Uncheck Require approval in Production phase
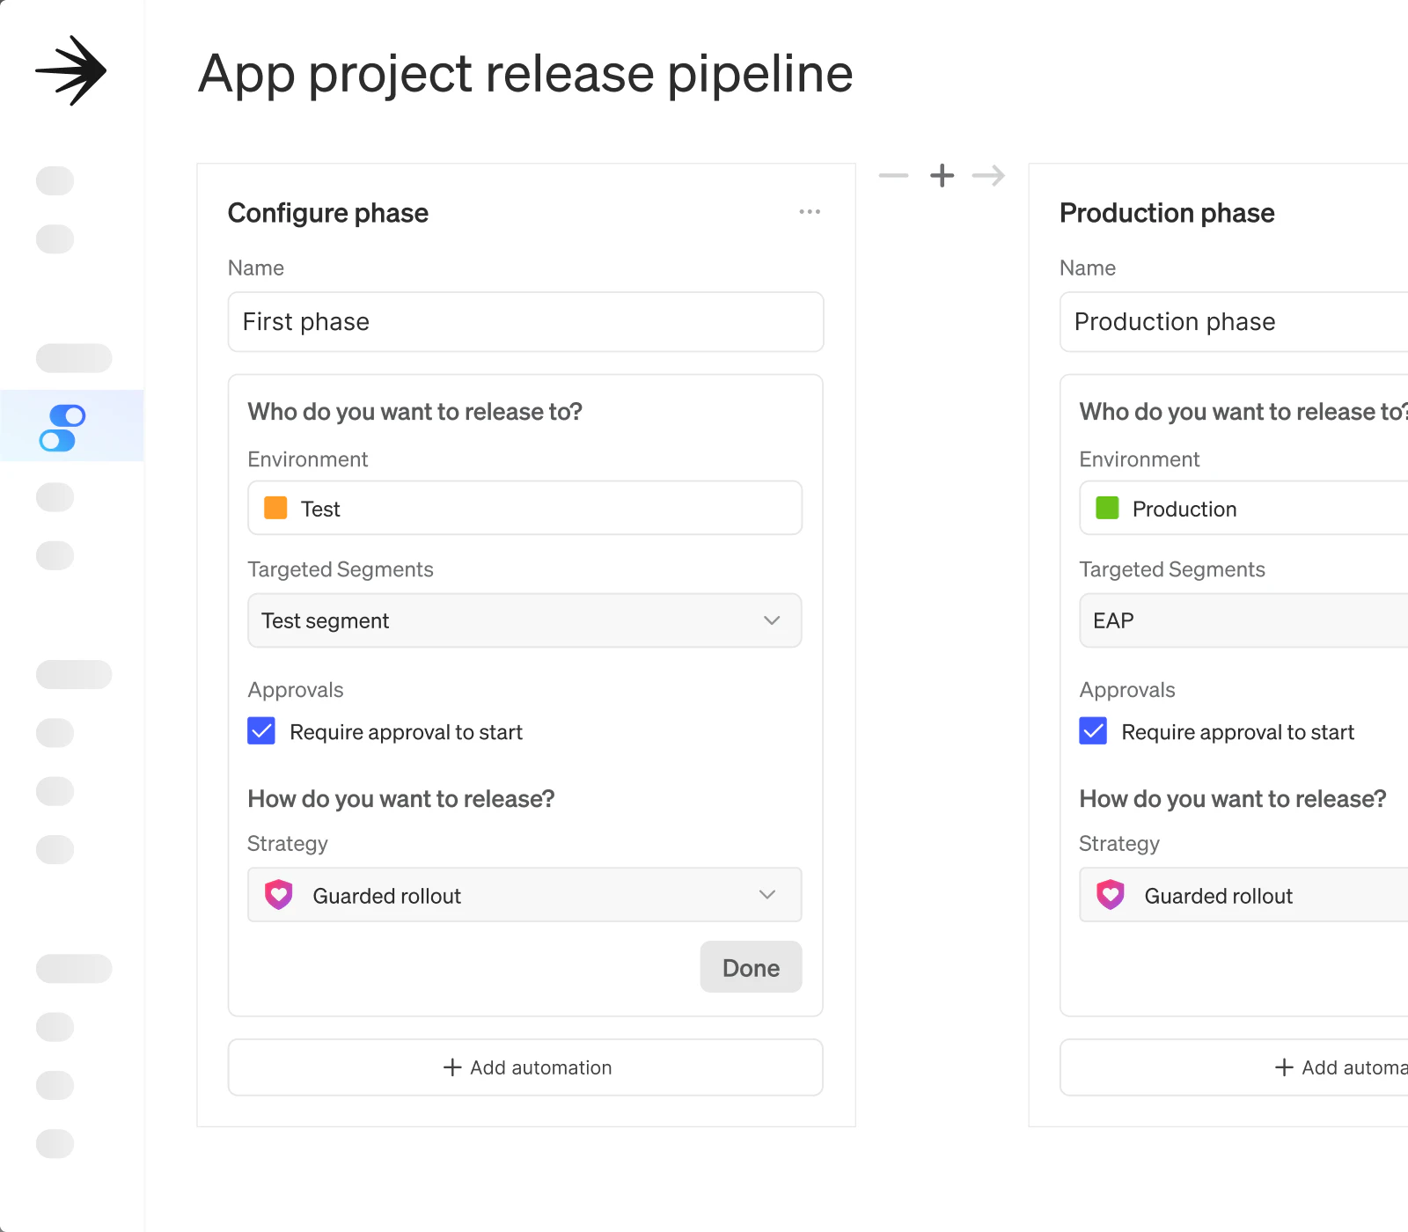 1093,731
